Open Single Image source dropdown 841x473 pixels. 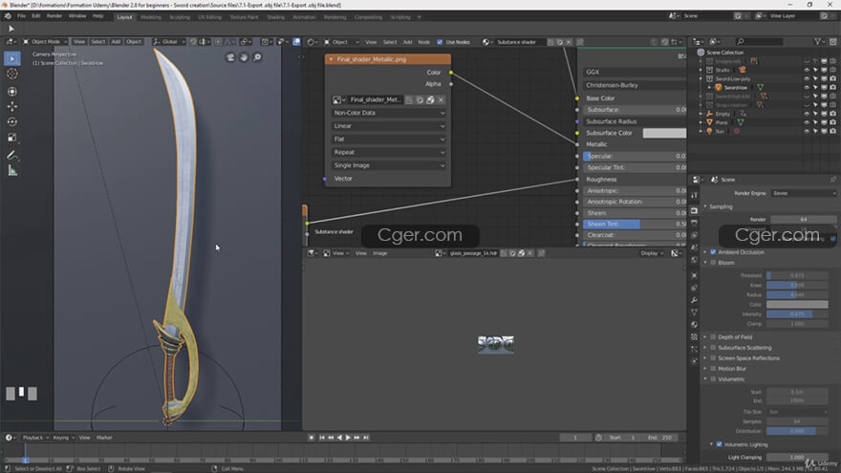(x=388, y=165)
